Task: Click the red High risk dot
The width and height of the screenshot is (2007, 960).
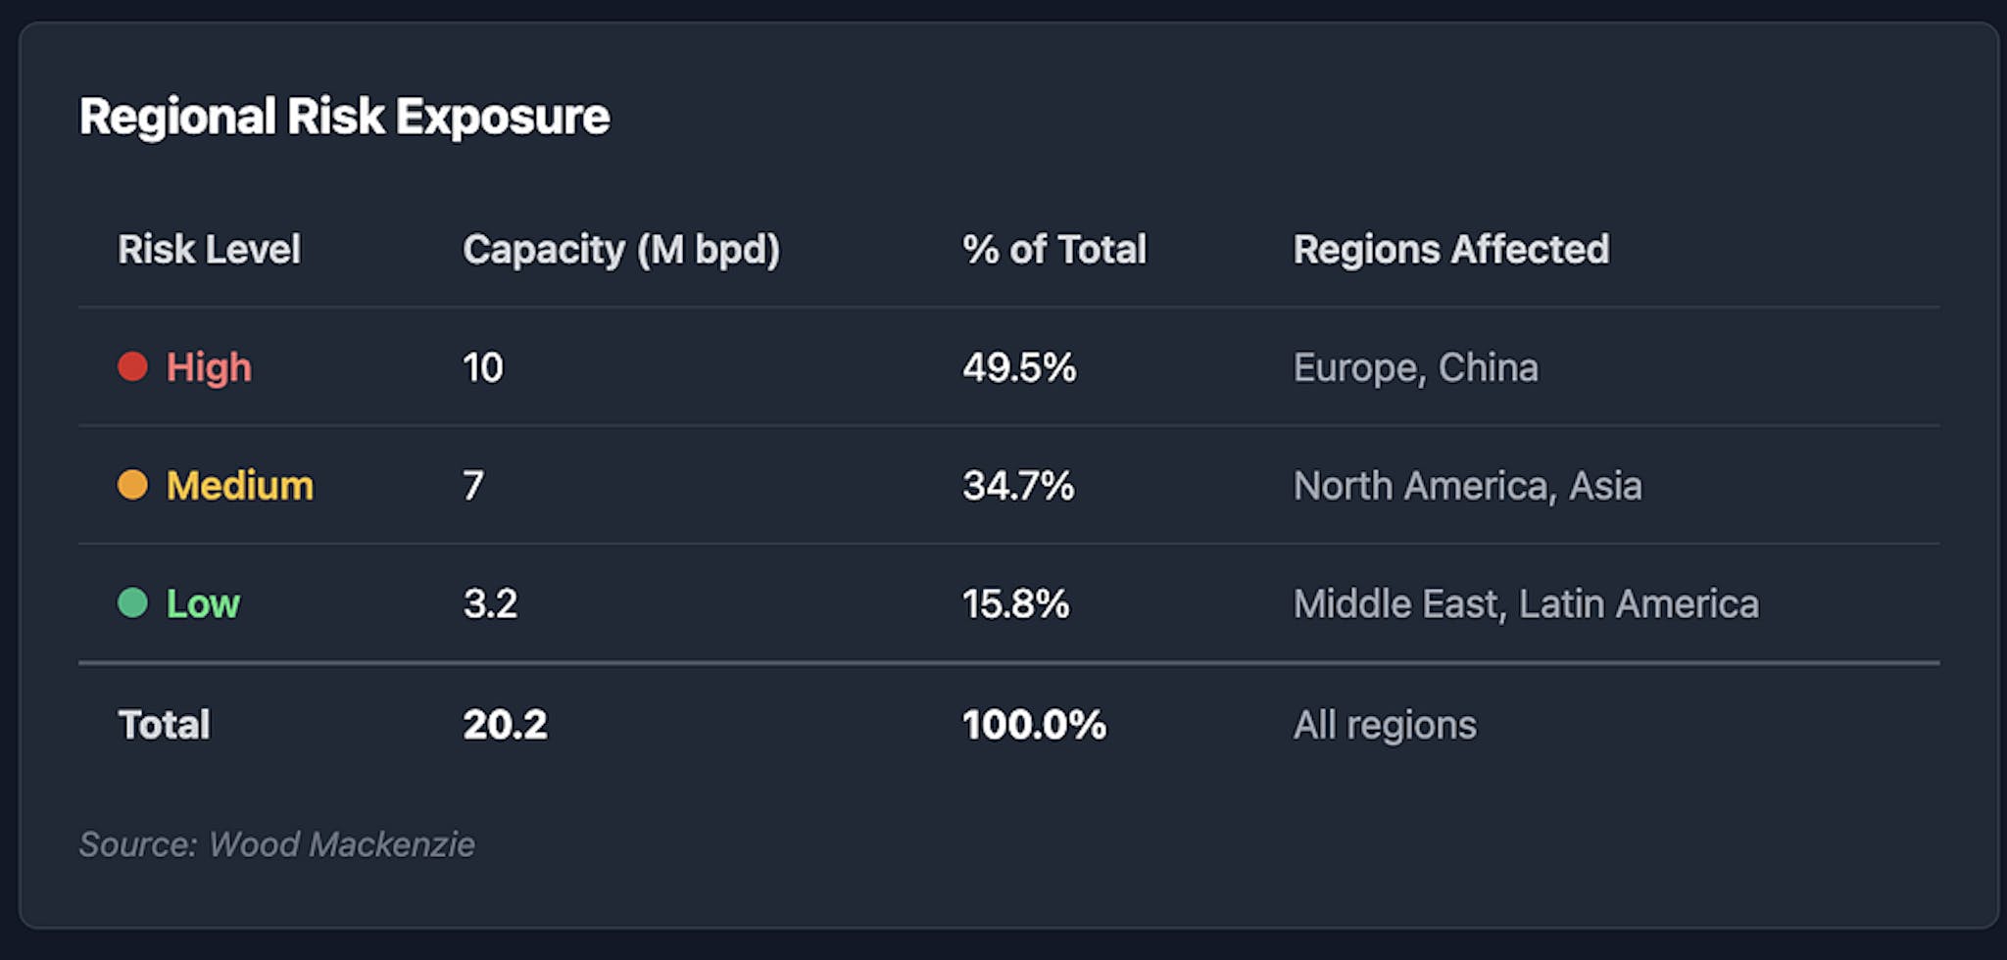Action: [x=132, y=367]
